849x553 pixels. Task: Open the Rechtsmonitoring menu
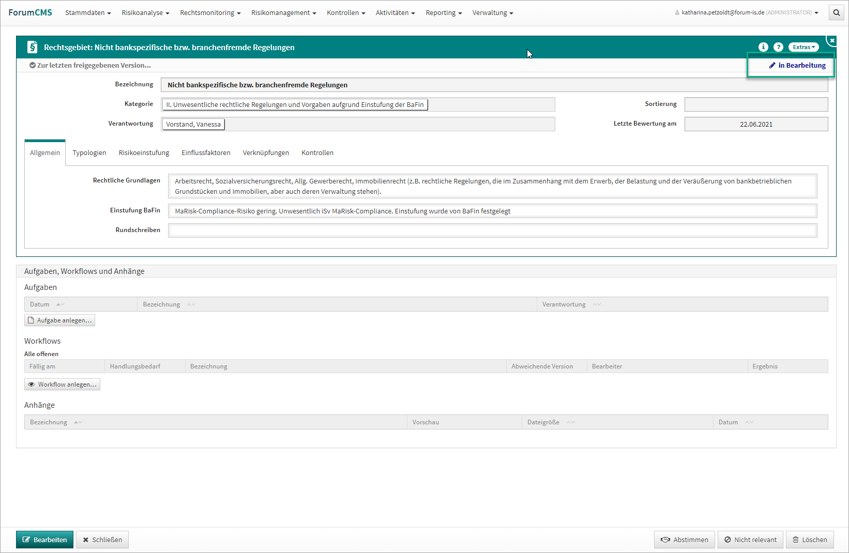(210, 13)
